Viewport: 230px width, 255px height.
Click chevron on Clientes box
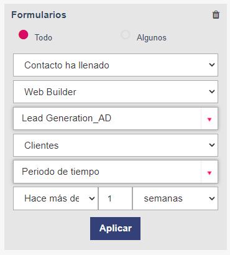212,145
